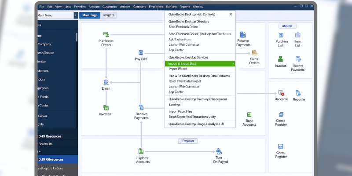This screenshot has width=352, height=176.
Task: Open the Employees menu
Action: point(156,7)
